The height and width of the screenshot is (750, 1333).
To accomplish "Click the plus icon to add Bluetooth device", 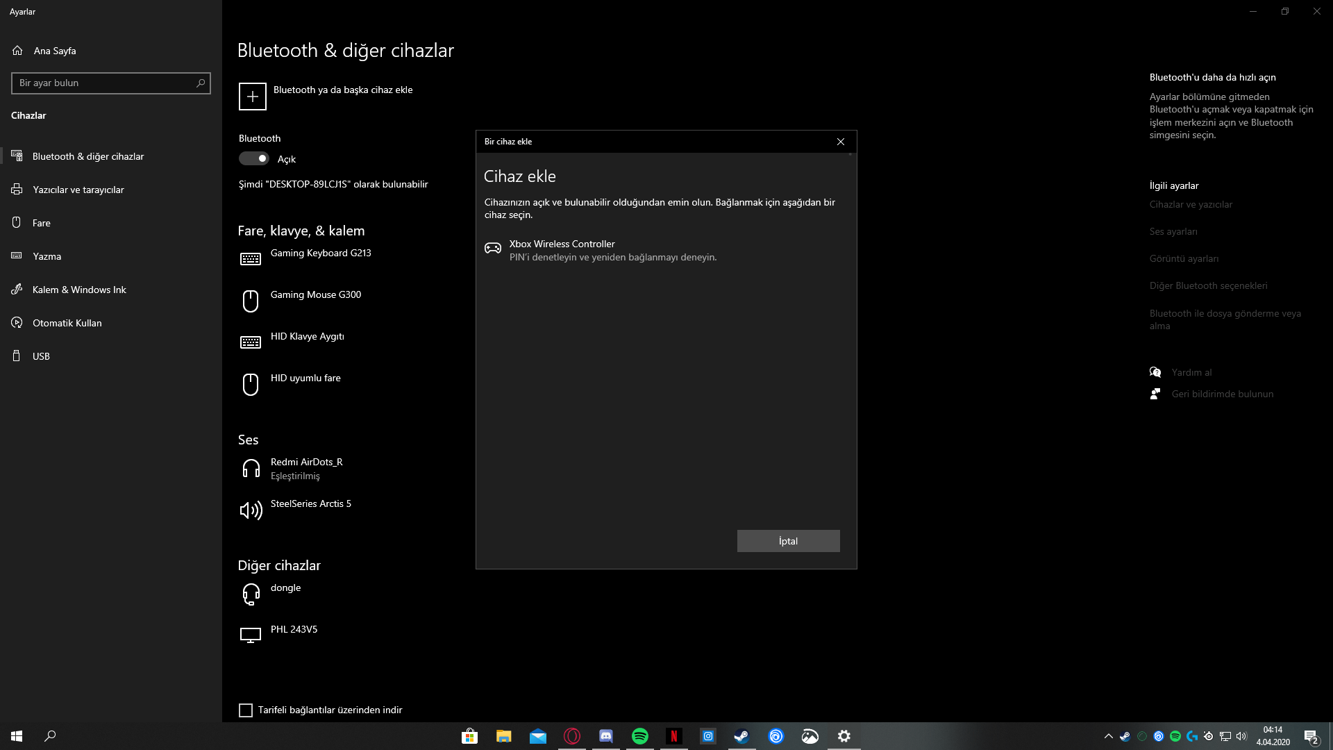I will pos(253,97).
